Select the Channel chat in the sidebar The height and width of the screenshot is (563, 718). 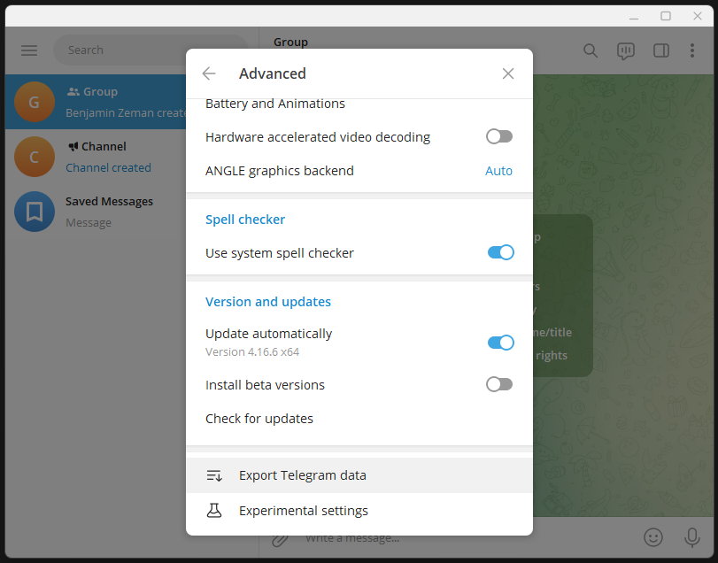pyautogui.click(x=97, y=157)
